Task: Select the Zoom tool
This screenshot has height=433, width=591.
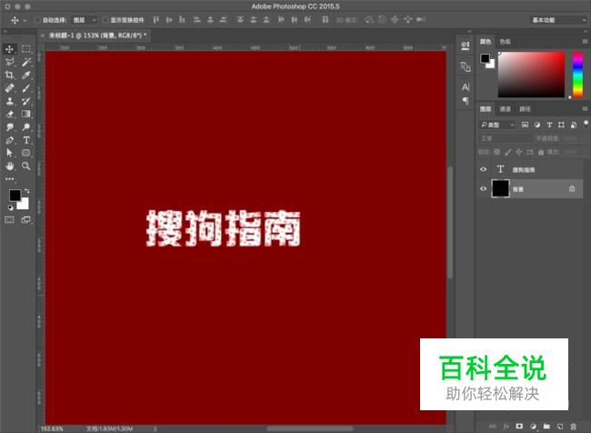Action: pos(26,166)
